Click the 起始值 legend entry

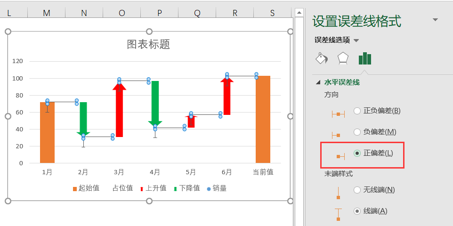pos(86,188)
